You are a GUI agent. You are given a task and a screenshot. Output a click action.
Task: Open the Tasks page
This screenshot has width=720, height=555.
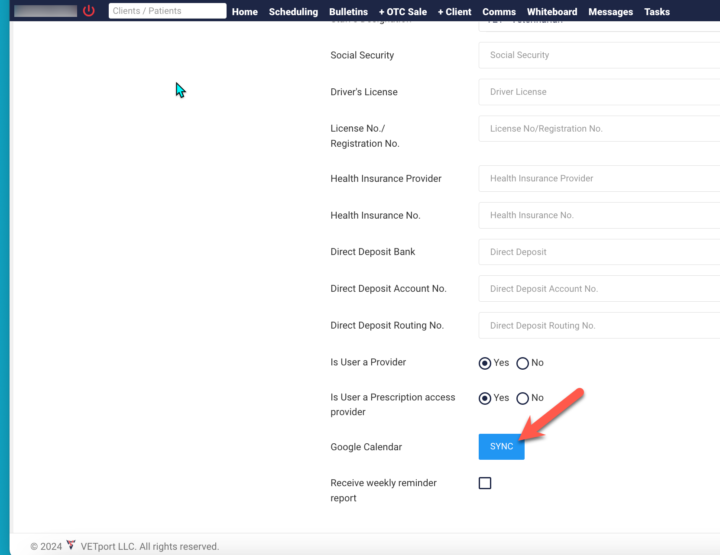coord(657,12)
